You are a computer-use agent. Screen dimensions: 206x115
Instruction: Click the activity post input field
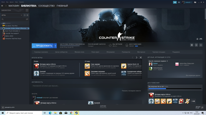(87, 86)
